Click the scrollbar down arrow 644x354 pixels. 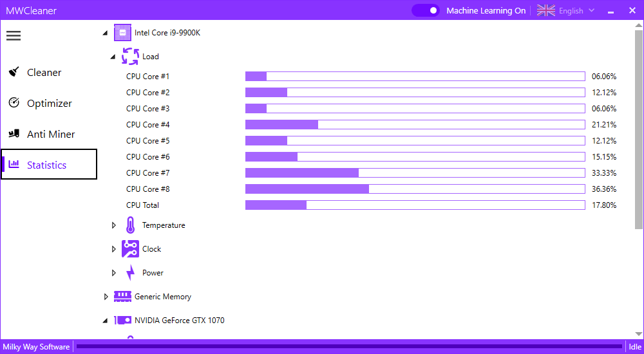pos(639,334)
